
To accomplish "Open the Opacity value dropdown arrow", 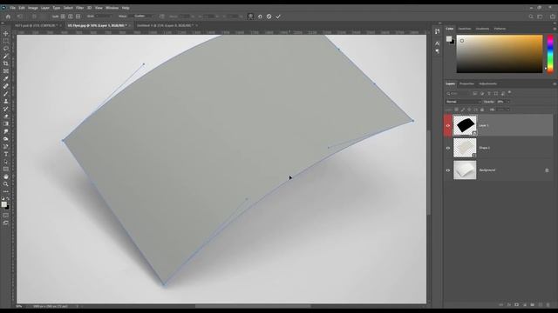I will [508, 102].
